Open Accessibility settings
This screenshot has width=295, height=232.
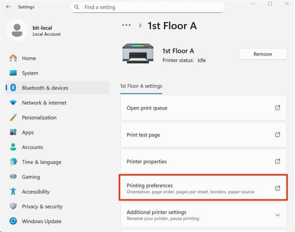(x=58, y=191)
